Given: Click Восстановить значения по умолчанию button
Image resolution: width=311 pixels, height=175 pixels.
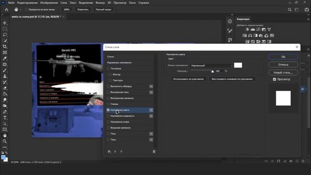Looking at the screenshot, I should click(232, 79).
